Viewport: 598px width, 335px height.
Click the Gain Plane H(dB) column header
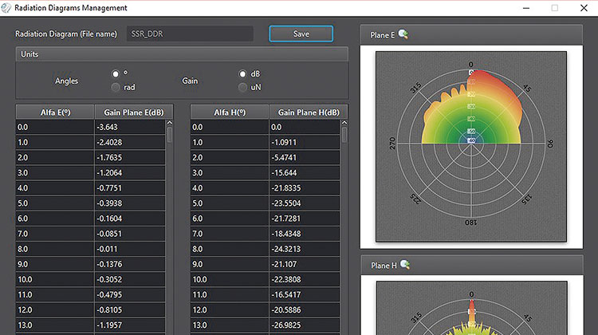[x=309, y=112]
